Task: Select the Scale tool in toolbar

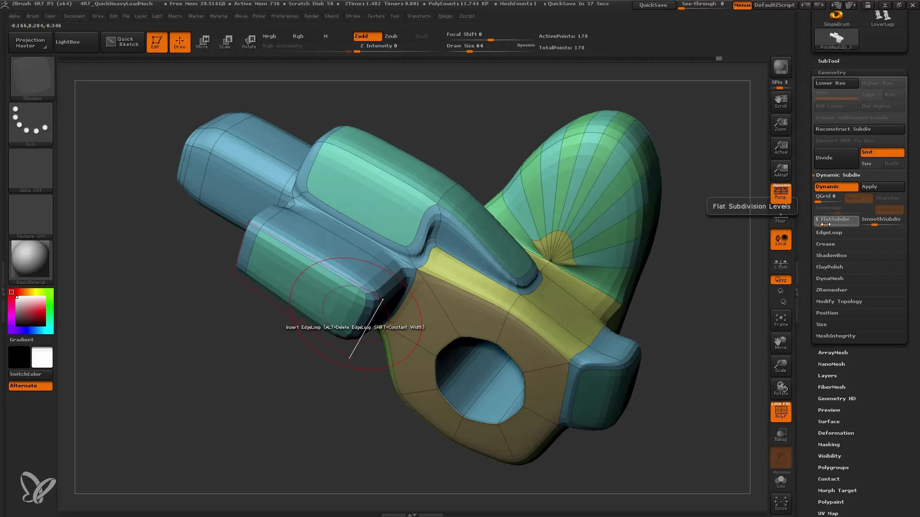Action: click(225, 41)
